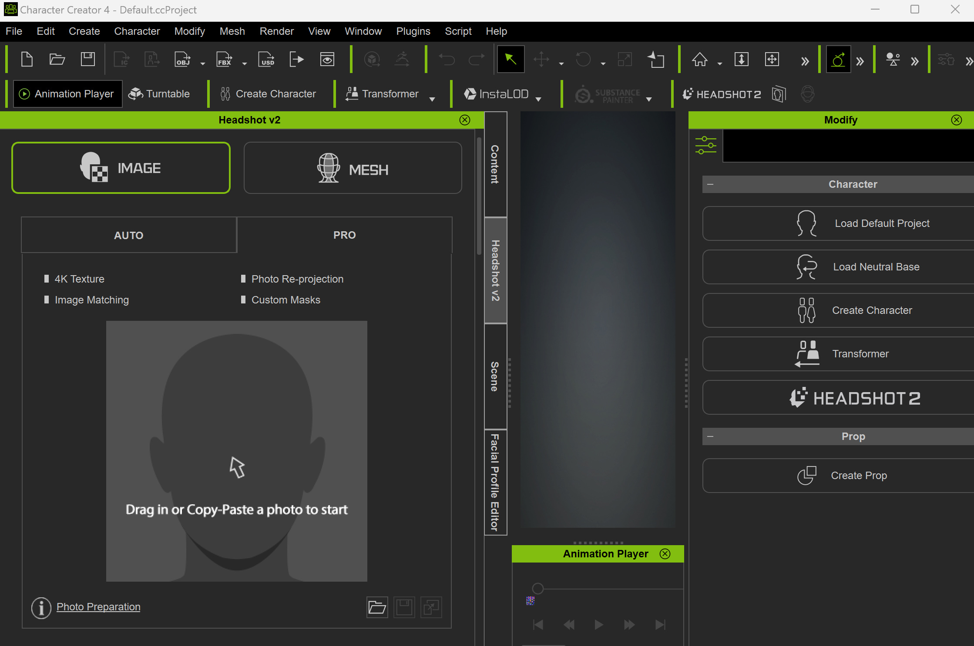Image resolution: width=974 pixels, height=646 pixels.
Task: Click the Animation Player timeline slider handle
Action: 538,589
